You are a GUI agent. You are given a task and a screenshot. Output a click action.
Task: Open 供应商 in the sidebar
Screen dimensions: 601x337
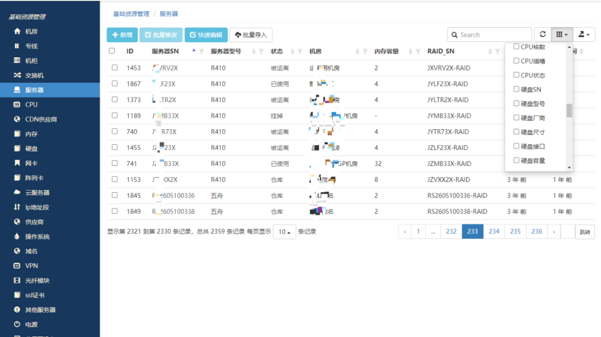[x=50, y=222]
